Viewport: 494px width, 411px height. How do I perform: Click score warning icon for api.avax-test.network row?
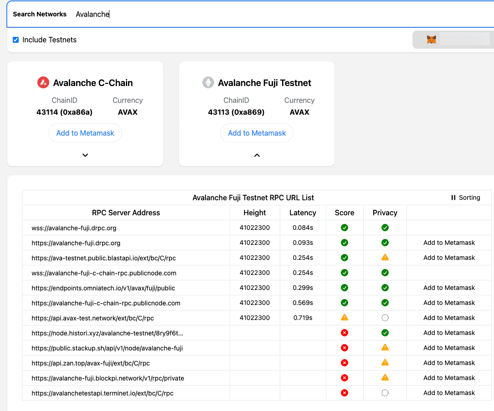(345, 317)
